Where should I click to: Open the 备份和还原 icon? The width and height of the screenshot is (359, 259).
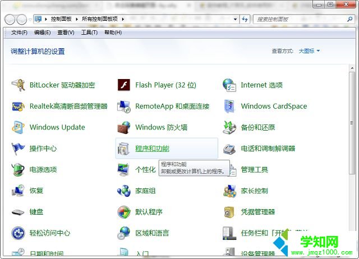coord(229,127)
